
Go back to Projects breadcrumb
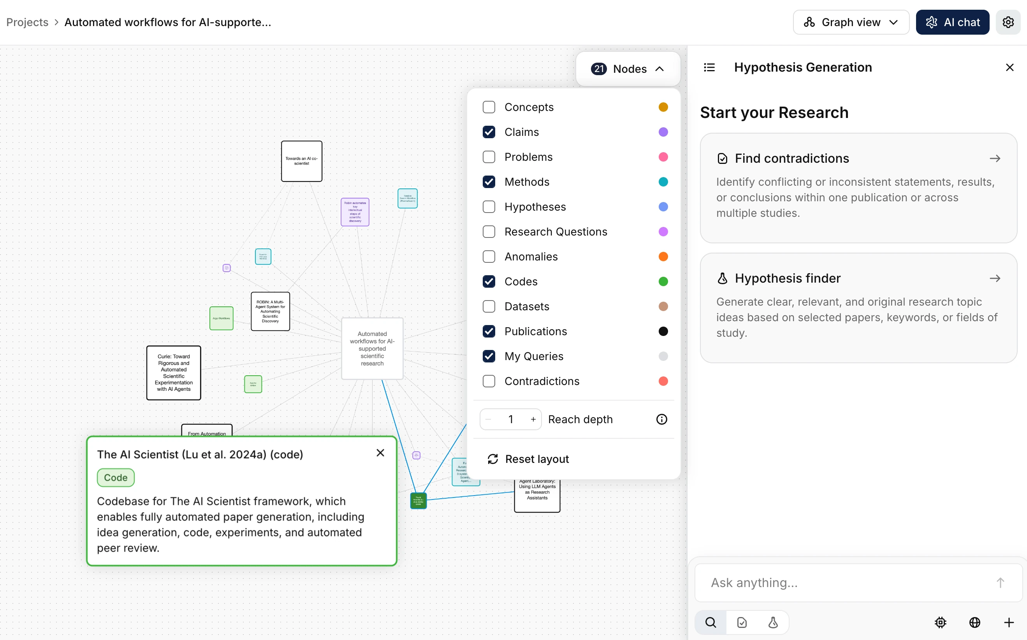[x=27, y=22]
